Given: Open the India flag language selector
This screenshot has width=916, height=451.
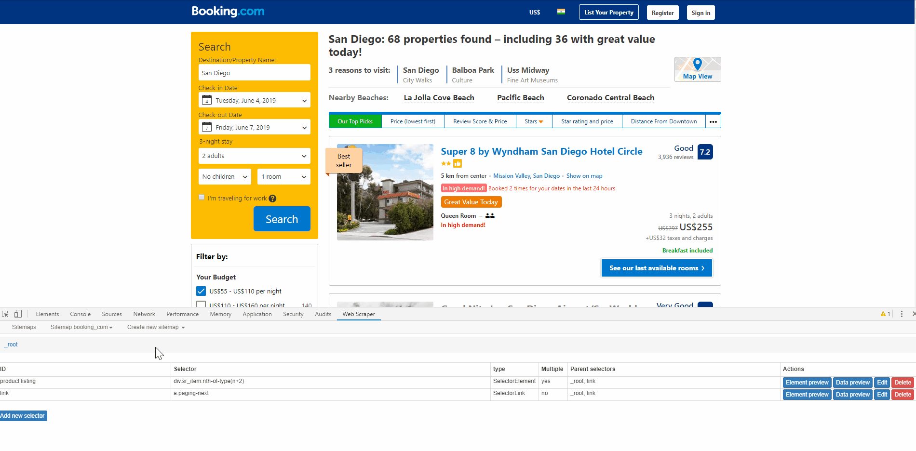Looking at the screenshot, I should (x=561, y=12).
